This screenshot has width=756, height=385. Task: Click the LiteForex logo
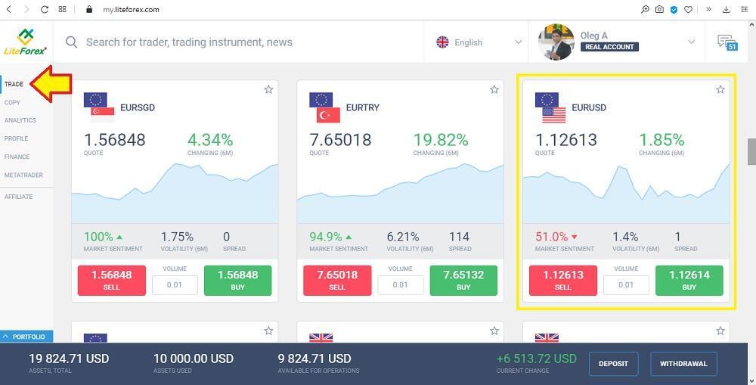click(x=26, y=42)
